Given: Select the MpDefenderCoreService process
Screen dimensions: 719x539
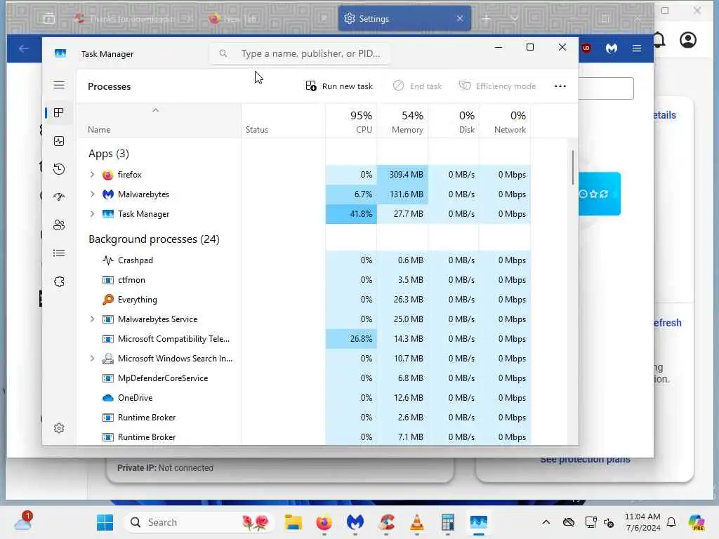Looking at the screenshot, I should tap(163, 378).
